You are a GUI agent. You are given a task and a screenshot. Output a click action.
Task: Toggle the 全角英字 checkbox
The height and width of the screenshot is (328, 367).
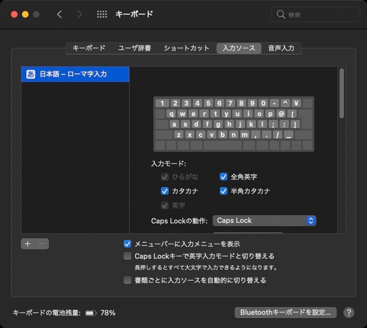224,177
